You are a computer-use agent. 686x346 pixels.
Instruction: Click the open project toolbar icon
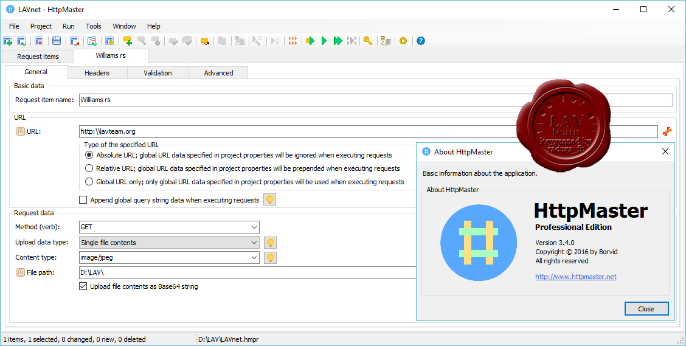click(x=21, y=41)
